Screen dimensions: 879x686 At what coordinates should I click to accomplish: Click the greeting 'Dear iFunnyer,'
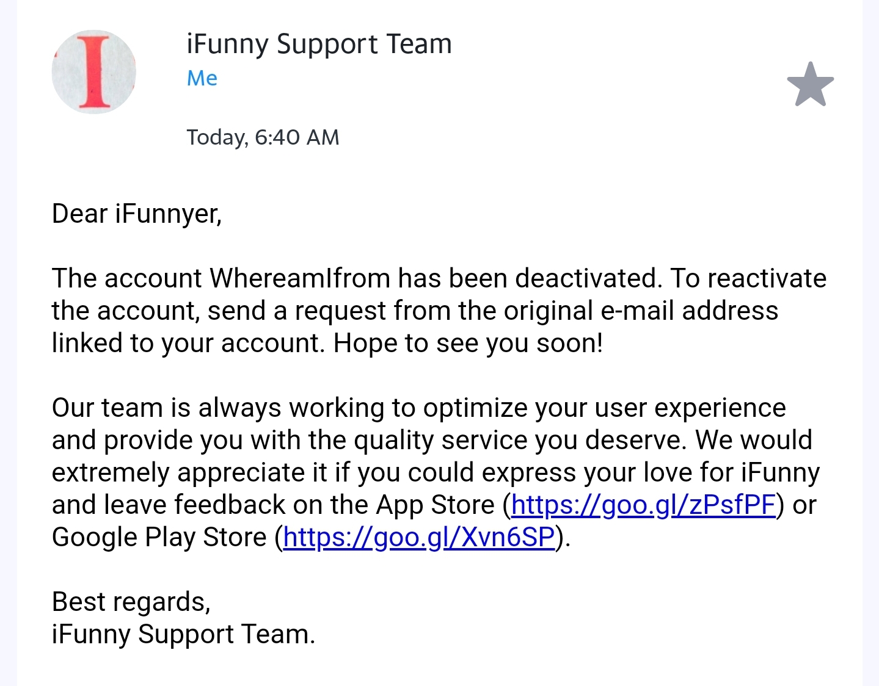coord(137,214)
